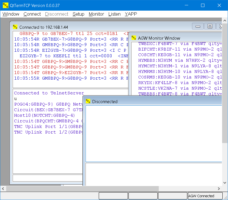Click the 'Circuit(BPQCHT:GM8BPQ-4' line
228x200 pixels.
48,121
